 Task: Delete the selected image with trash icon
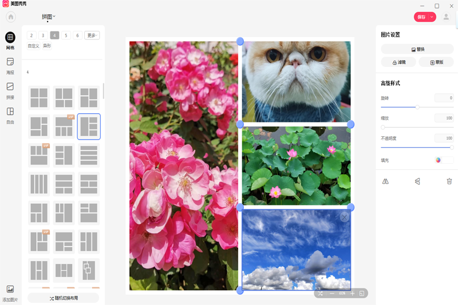[x=449, y=181]
